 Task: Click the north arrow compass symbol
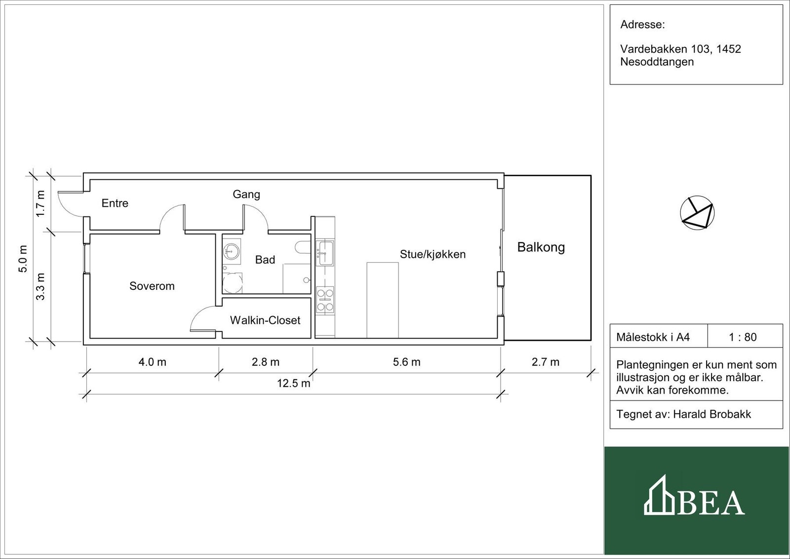697,213
